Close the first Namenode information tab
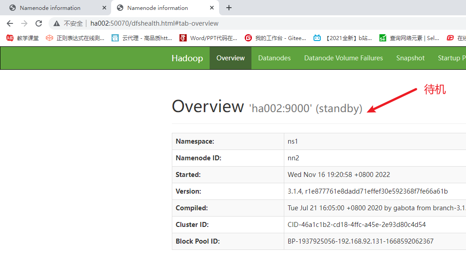This screenshot has width=466, height=258. (x=104, y=8)
